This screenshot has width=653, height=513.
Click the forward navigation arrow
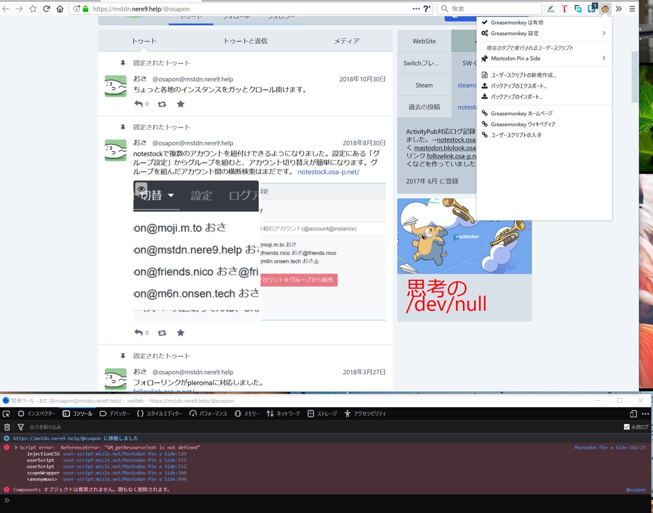19,9
